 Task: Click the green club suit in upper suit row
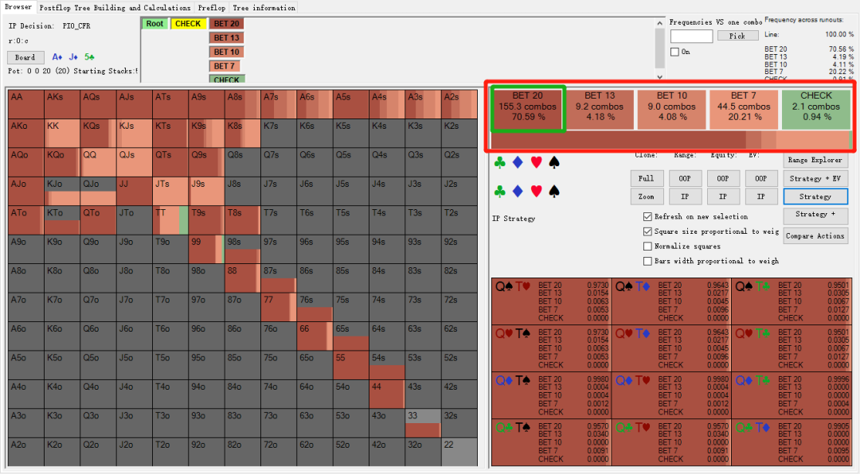(499, 162)
